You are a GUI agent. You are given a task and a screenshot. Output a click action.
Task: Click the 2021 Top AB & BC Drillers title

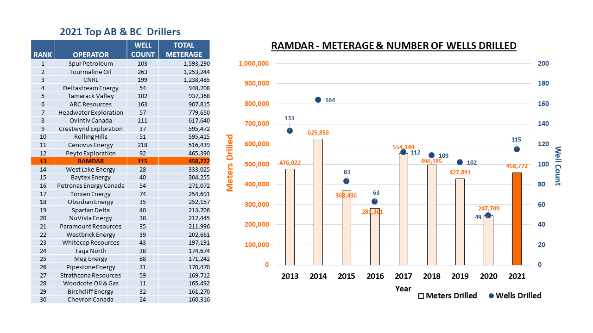(x=120, y=32)
